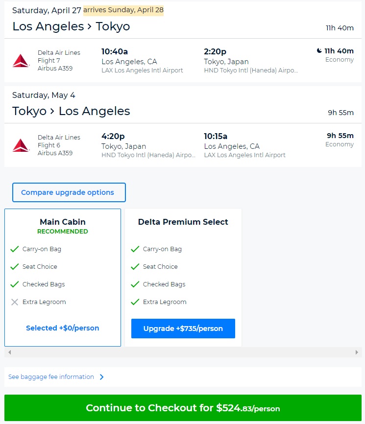Image resolution: width=365 pixels, height=424 pixels.
Task: Click the Los Angeles > Tokyo heading
Action: point(71,26)
